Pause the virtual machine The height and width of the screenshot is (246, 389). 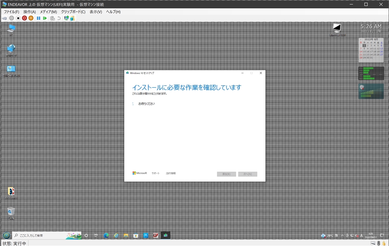point(38,18)
